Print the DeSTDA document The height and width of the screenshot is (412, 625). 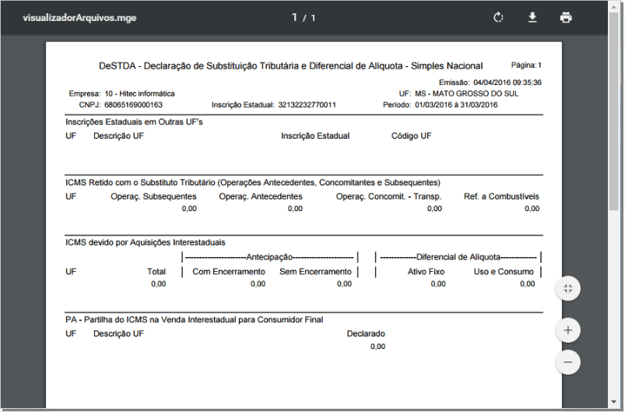coord(566,18)
